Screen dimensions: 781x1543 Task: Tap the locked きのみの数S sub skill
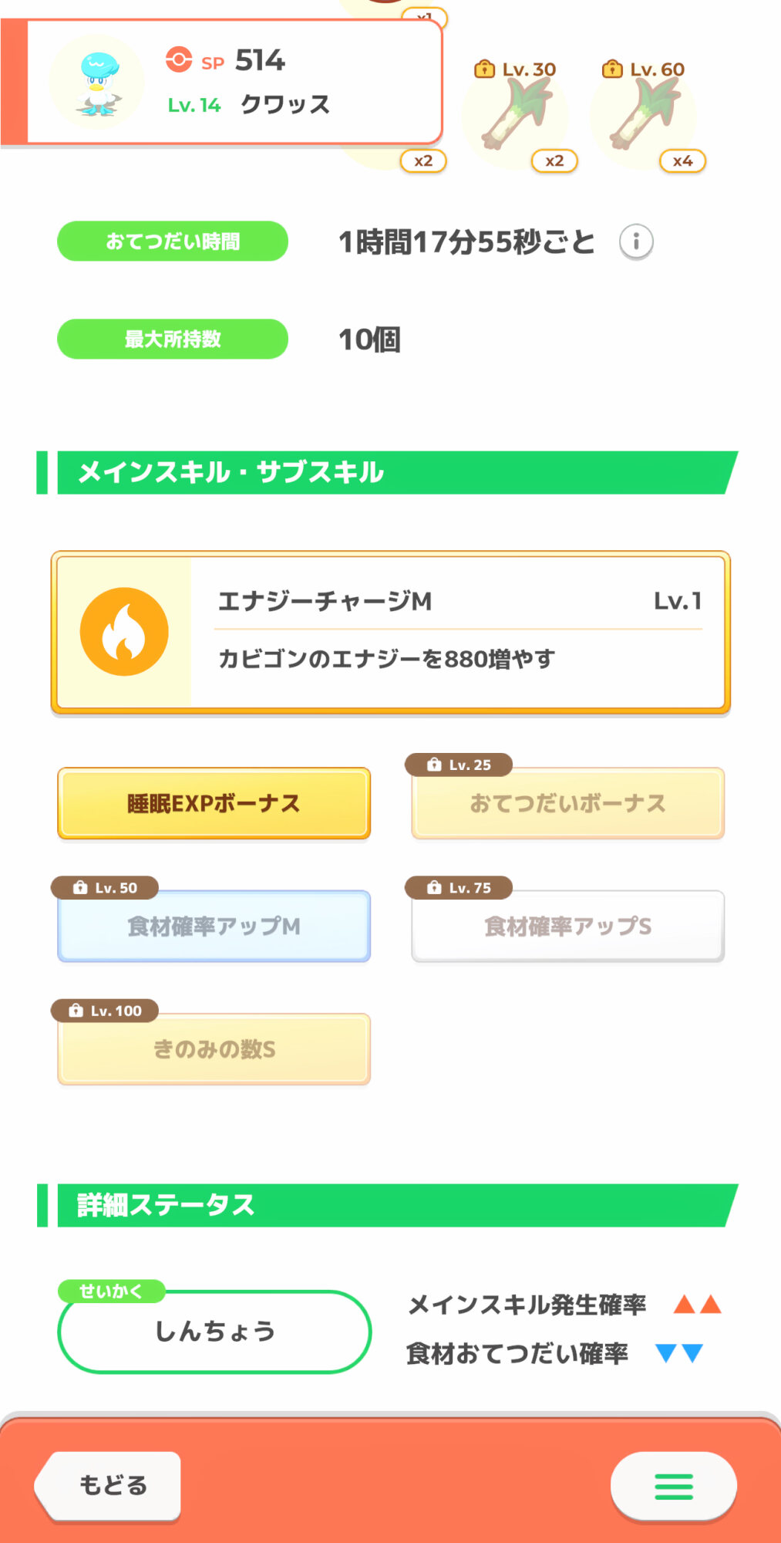214,1049
